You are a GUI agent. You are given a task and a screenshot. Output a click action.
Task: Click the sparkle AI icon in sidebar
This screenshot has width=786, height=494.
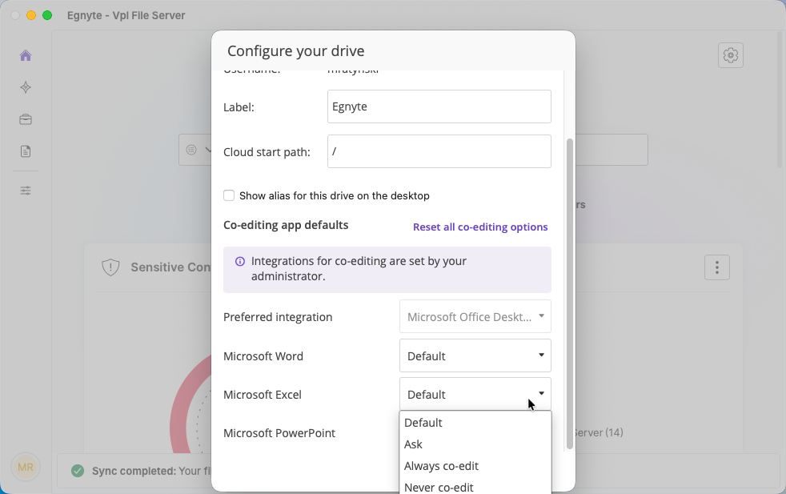26,87
